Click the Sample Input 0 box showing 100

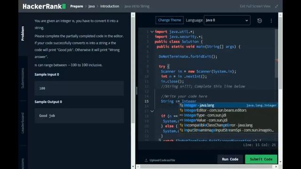79,88
